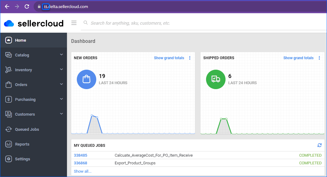Open the Orders menu item
The width and height of the screenshot is (327, 177).
[34, 84]
